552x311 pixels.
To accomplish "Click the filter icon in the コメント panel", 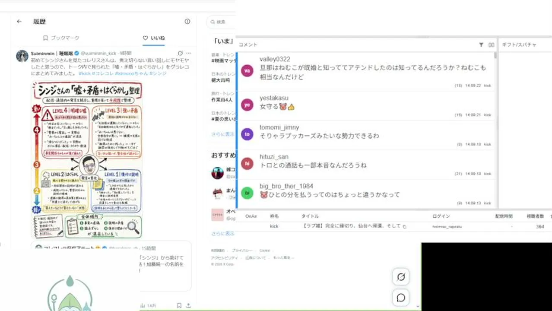I will (481, 44).
